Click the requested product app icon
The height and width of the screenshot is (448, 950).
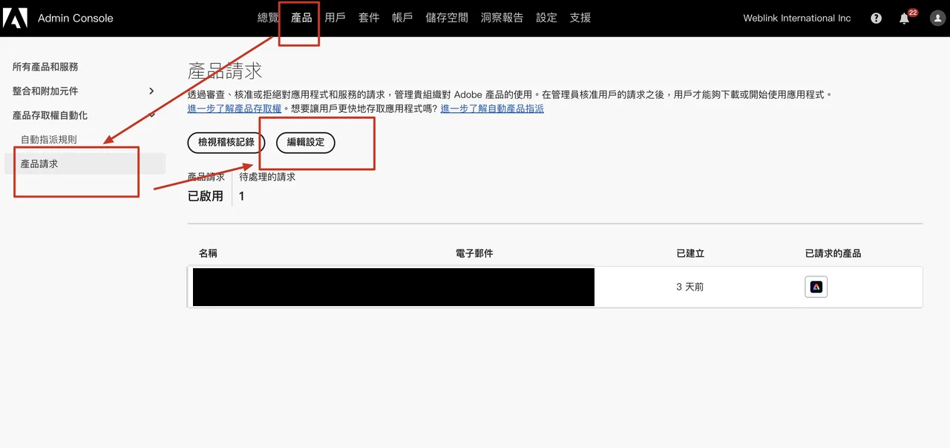(x=816, y=287)
